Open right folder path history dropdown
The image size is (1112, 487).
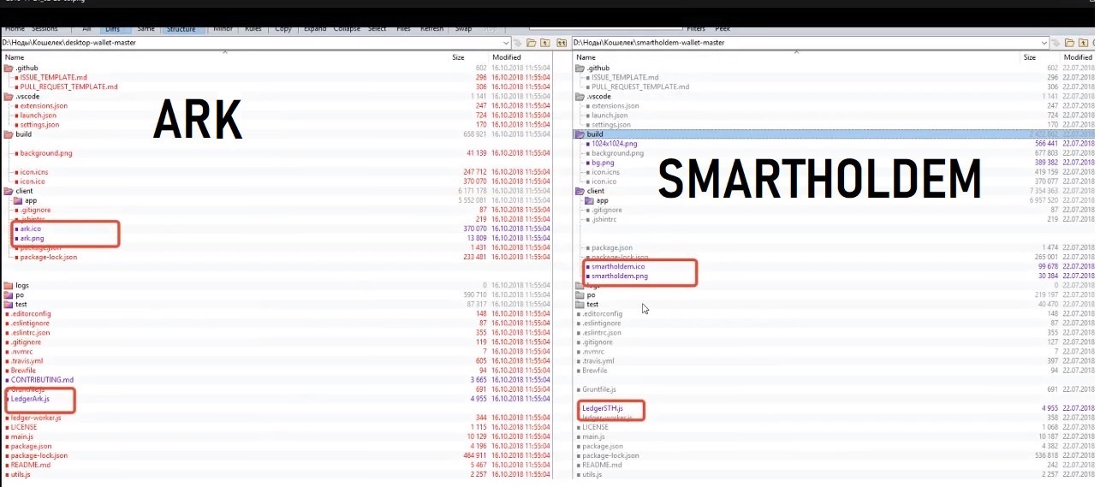tap(1044, 42)
